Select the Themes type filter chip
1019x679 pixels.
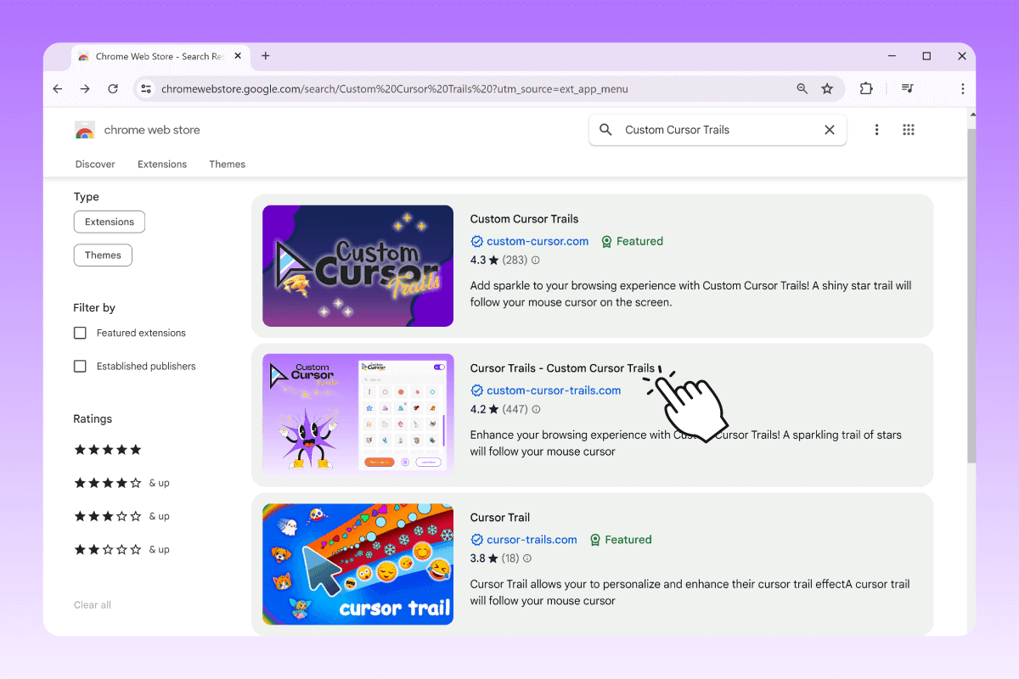[103, 255]
